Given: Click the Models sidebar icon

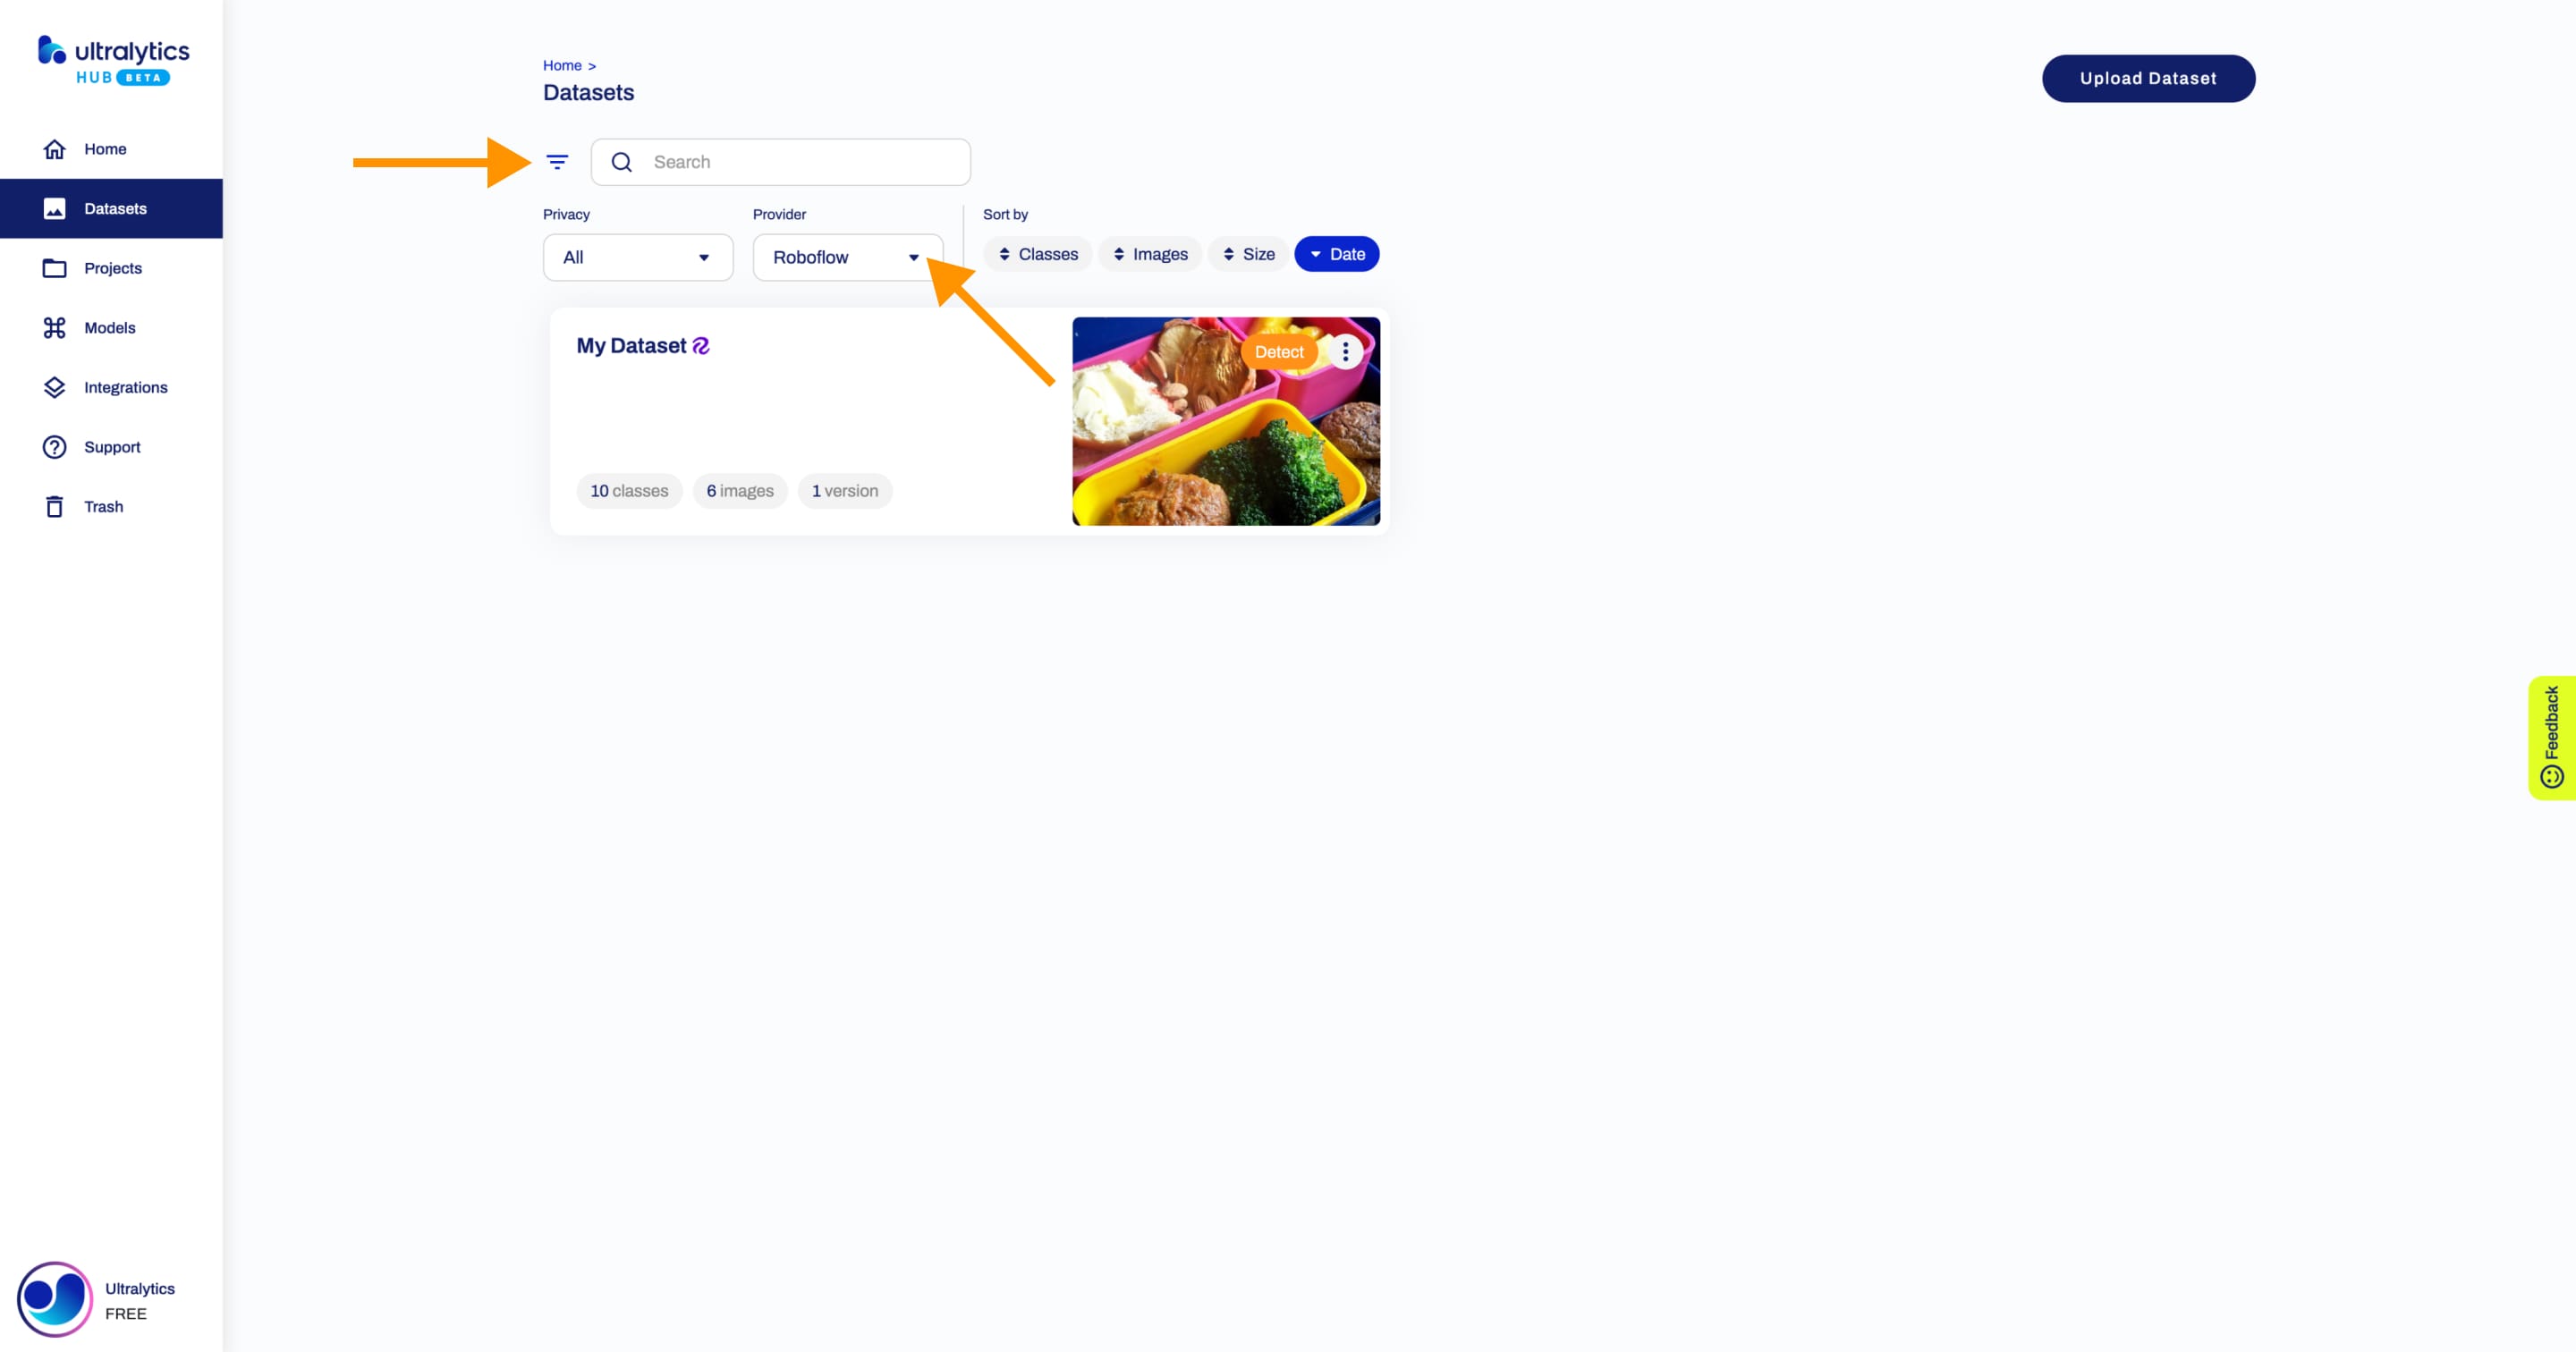Looking at the screenshot, I should 53,327.
